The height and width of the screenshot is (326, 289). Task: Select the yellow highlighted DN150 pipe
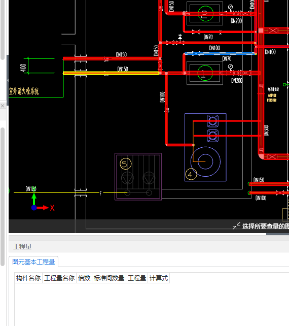click(111, 73)
